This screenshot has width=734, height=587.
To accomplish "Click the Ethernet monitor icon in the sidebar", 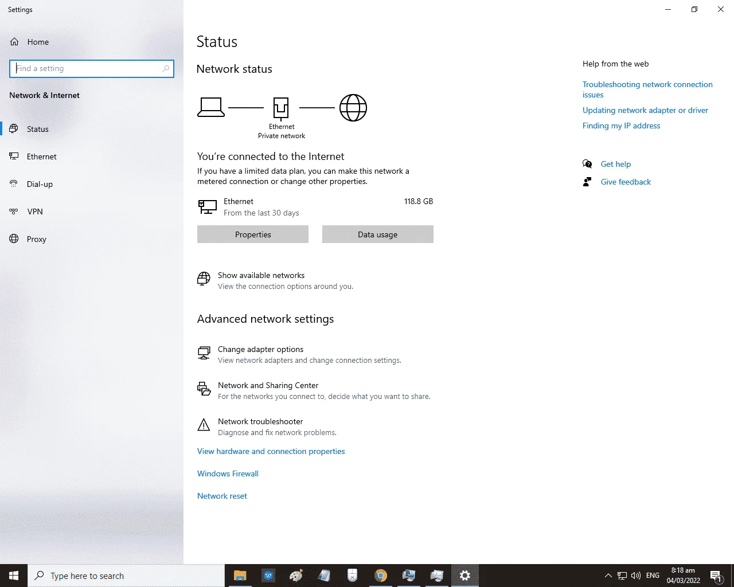I will 14,156.
